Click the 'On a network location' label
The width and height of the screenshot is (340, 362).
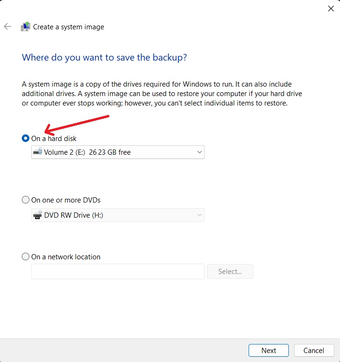66,257
